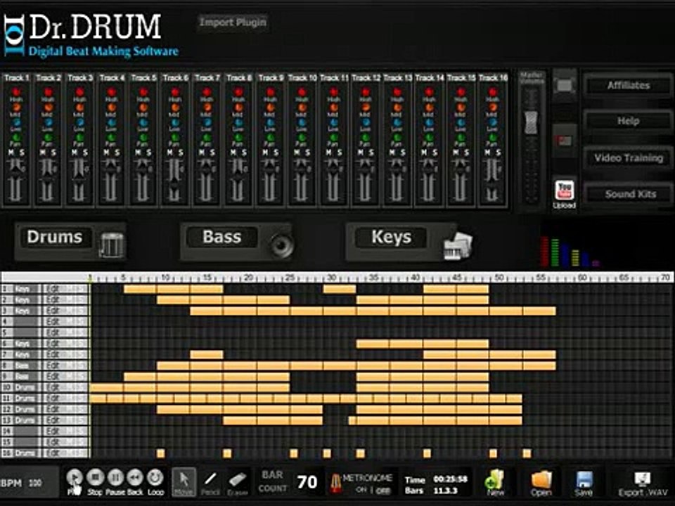
Task: Click Track 8 red High knob
Action: click(x=238, y=91)
